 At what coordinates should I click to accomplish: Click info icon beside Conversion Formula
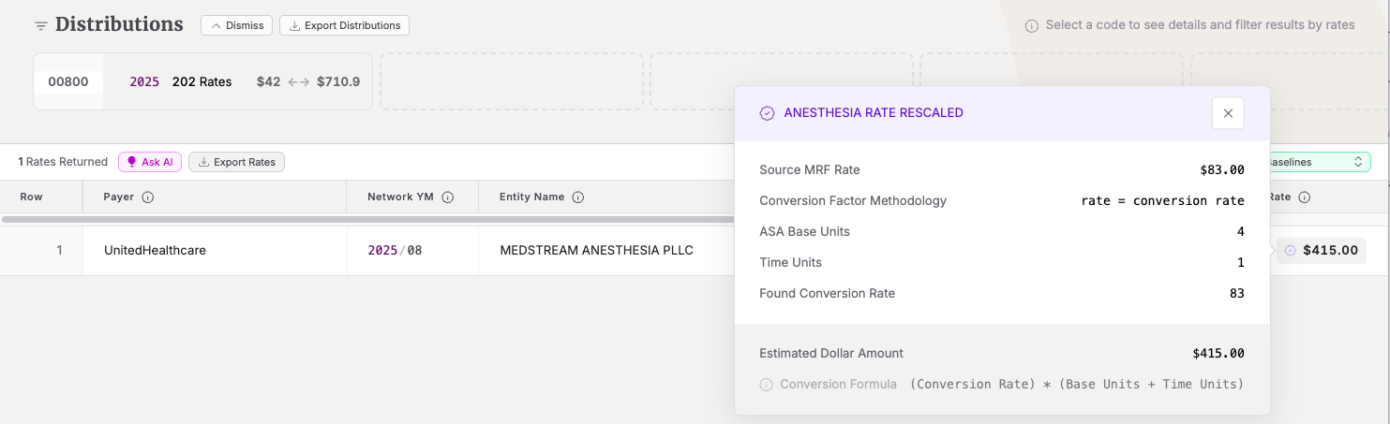pyautogui.click(x=767, y=385)
